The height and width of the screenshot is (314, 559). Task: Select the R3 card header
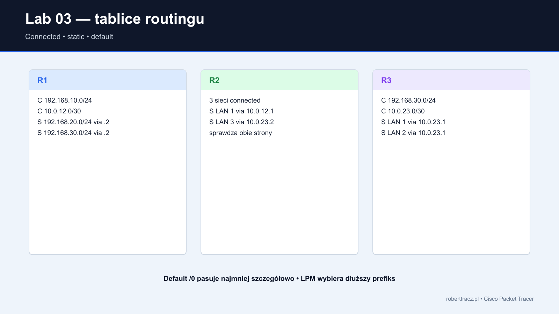[451, 80]
